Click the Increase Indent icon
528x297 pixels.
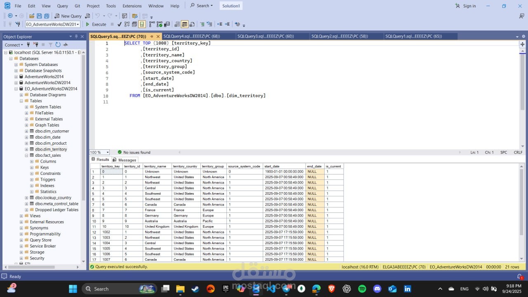tap(227, 24)
